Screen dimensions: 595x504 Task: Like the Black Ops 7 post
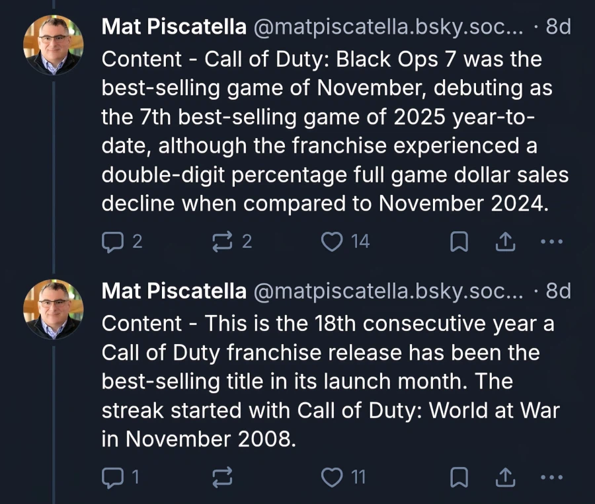[x=331, y=242]
